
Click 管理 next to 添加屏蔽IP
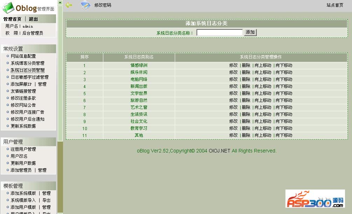click(x=42, y=84)
